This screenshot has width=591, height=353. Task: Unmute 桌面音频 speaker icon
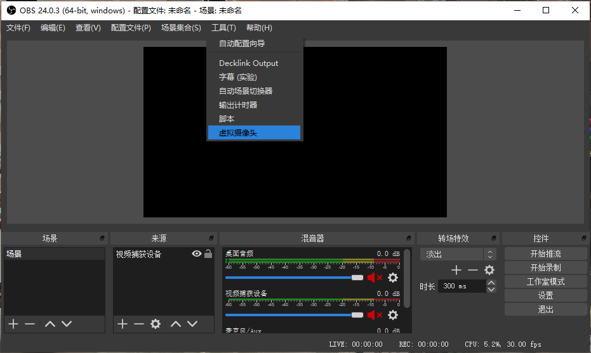(x=375, y=278)
